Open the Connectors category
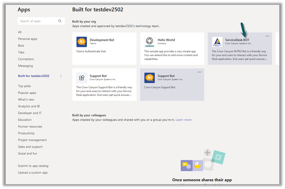Screen dimensions: 285x189 coord(26,59)
